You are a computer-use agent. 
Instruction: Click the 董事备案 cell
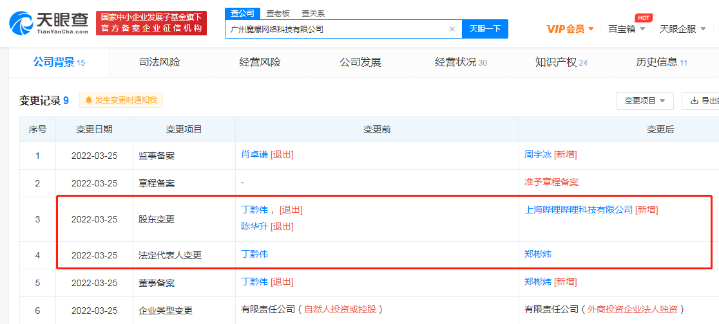(184, 283)
